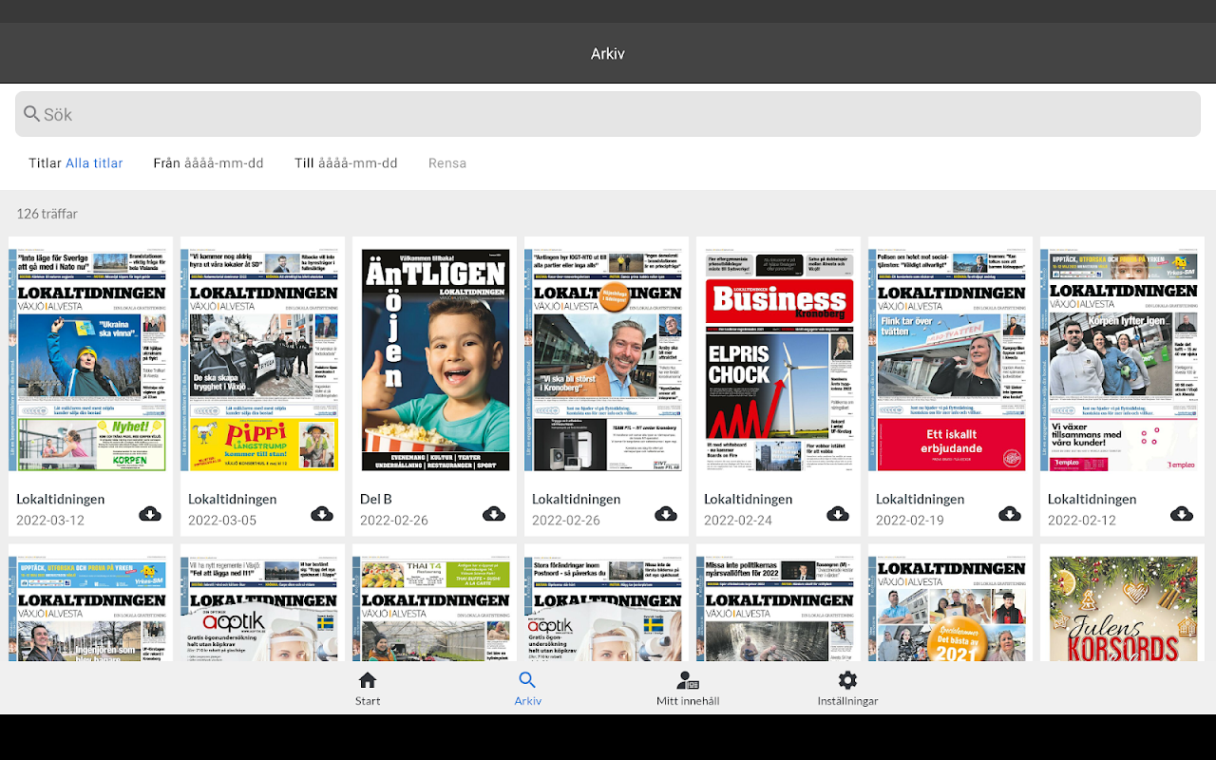Click the date 2022-02-24
Screen dimensions: 1216x760
coord(739,521)
